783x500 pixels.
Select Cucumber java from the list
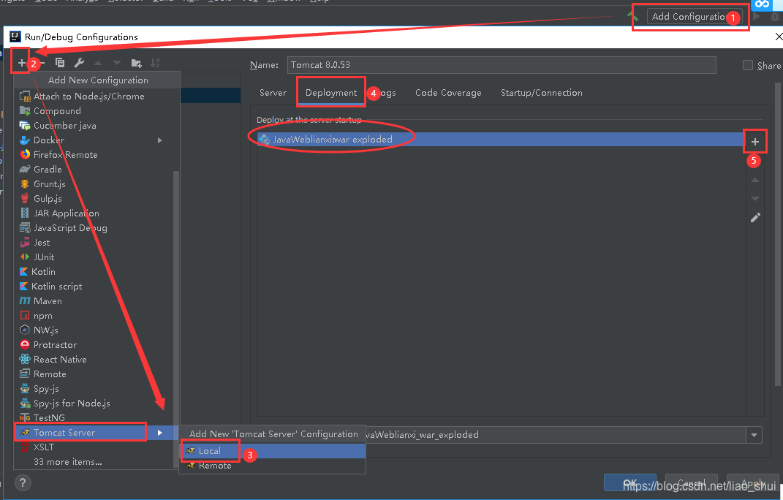tap(95, 126)
